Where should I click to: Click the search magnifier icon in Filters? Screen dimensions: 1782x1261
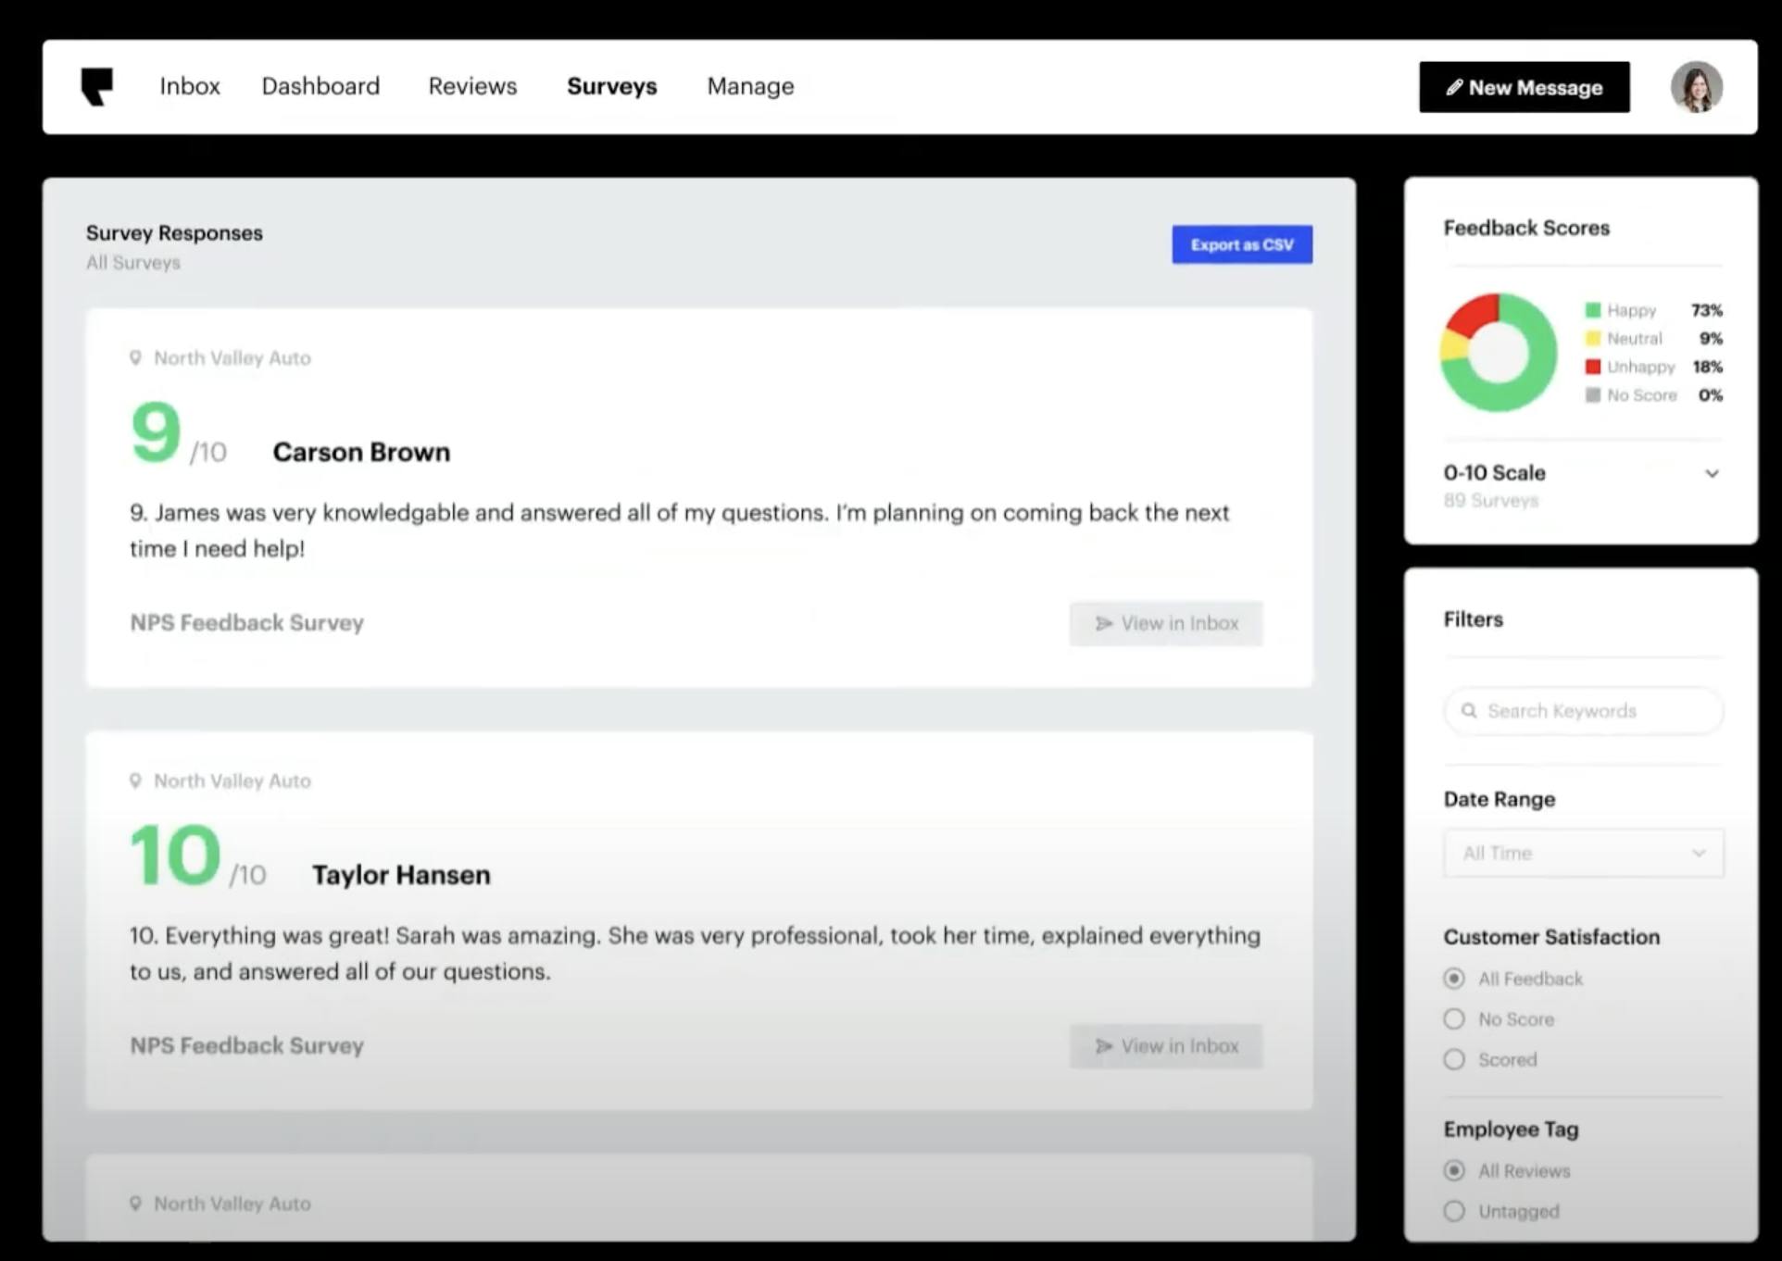pos(1468,711)
